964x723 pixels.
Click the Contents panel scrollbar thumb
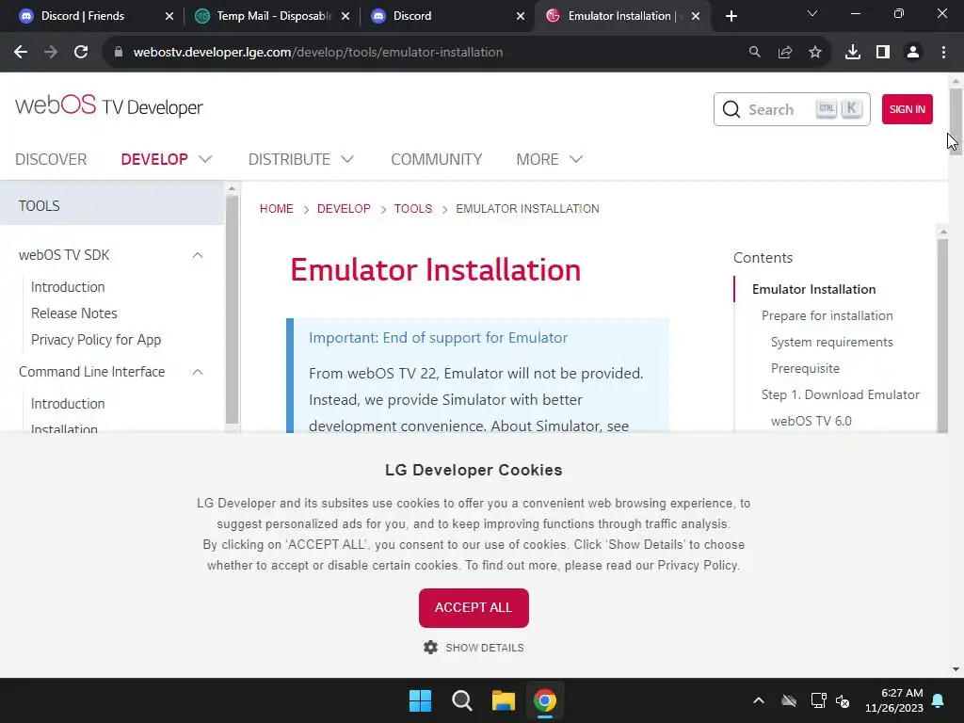(943, 334)
